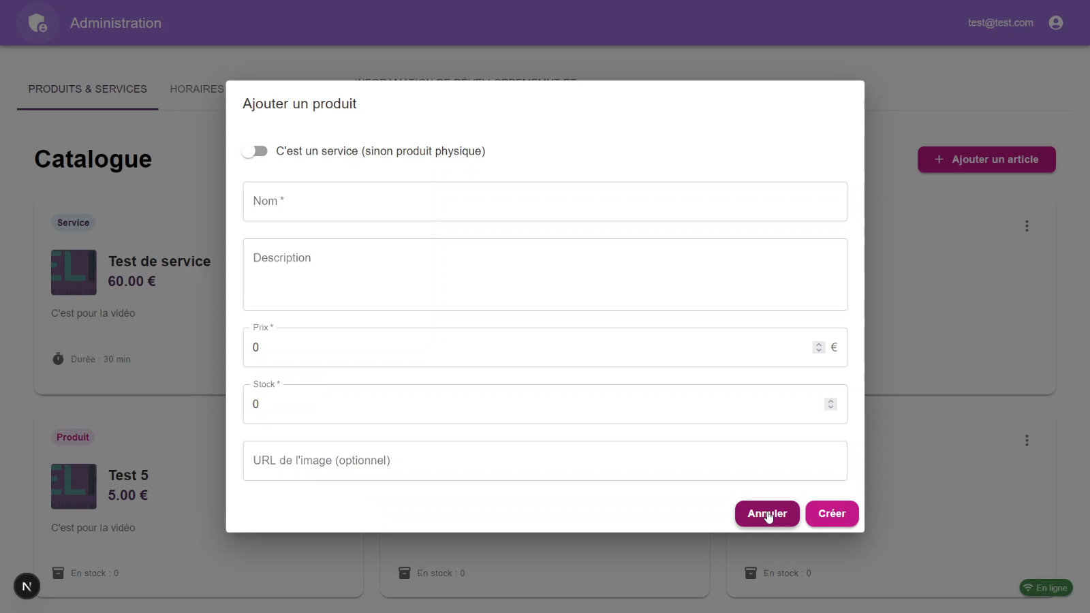Switch to Produits & Services tab
Viewport: 1090px width, 613px height.
click(x=87, y=89)
